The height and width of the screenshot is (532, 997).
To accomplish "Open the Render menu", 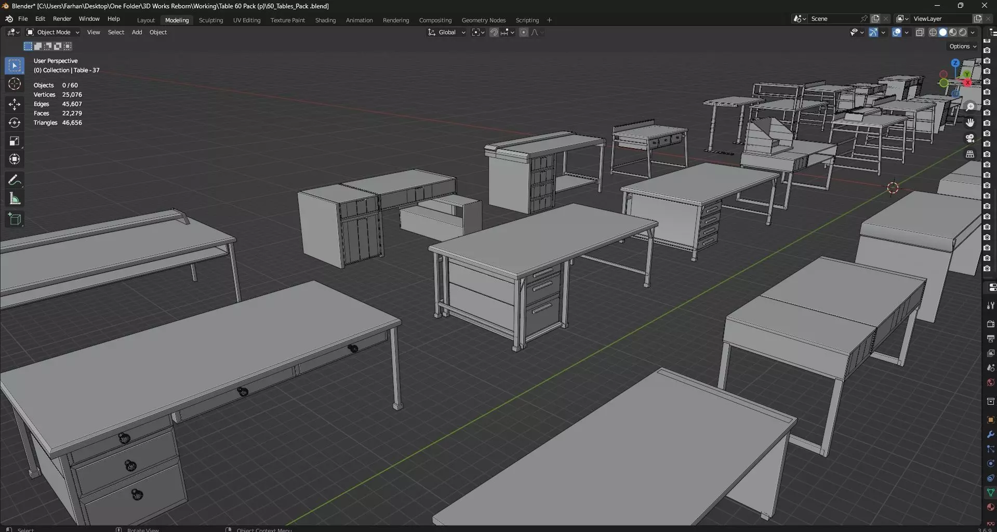I will click(62, 19).
